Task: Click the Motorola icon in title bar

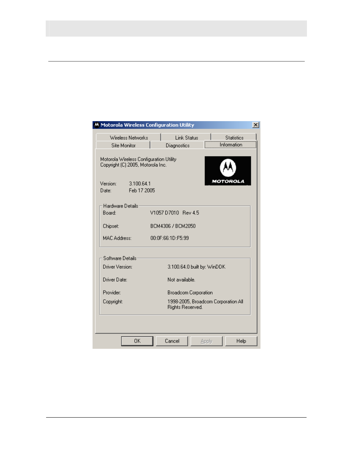Action: [97, 125]
